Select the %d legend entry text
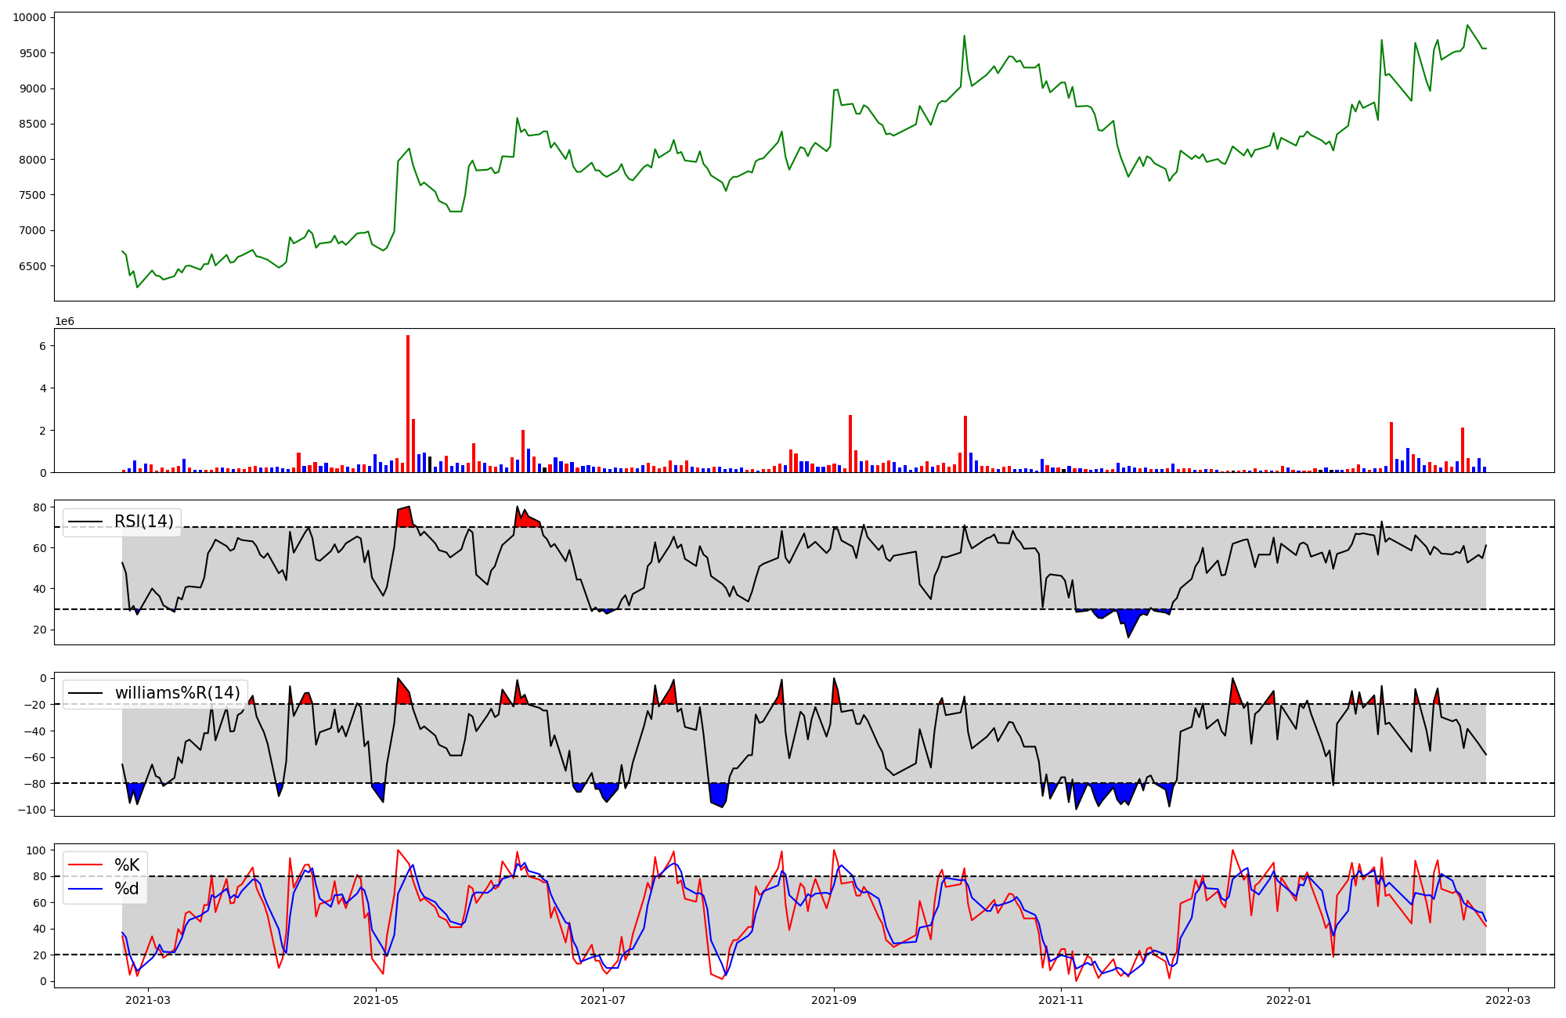 point(127,888)
